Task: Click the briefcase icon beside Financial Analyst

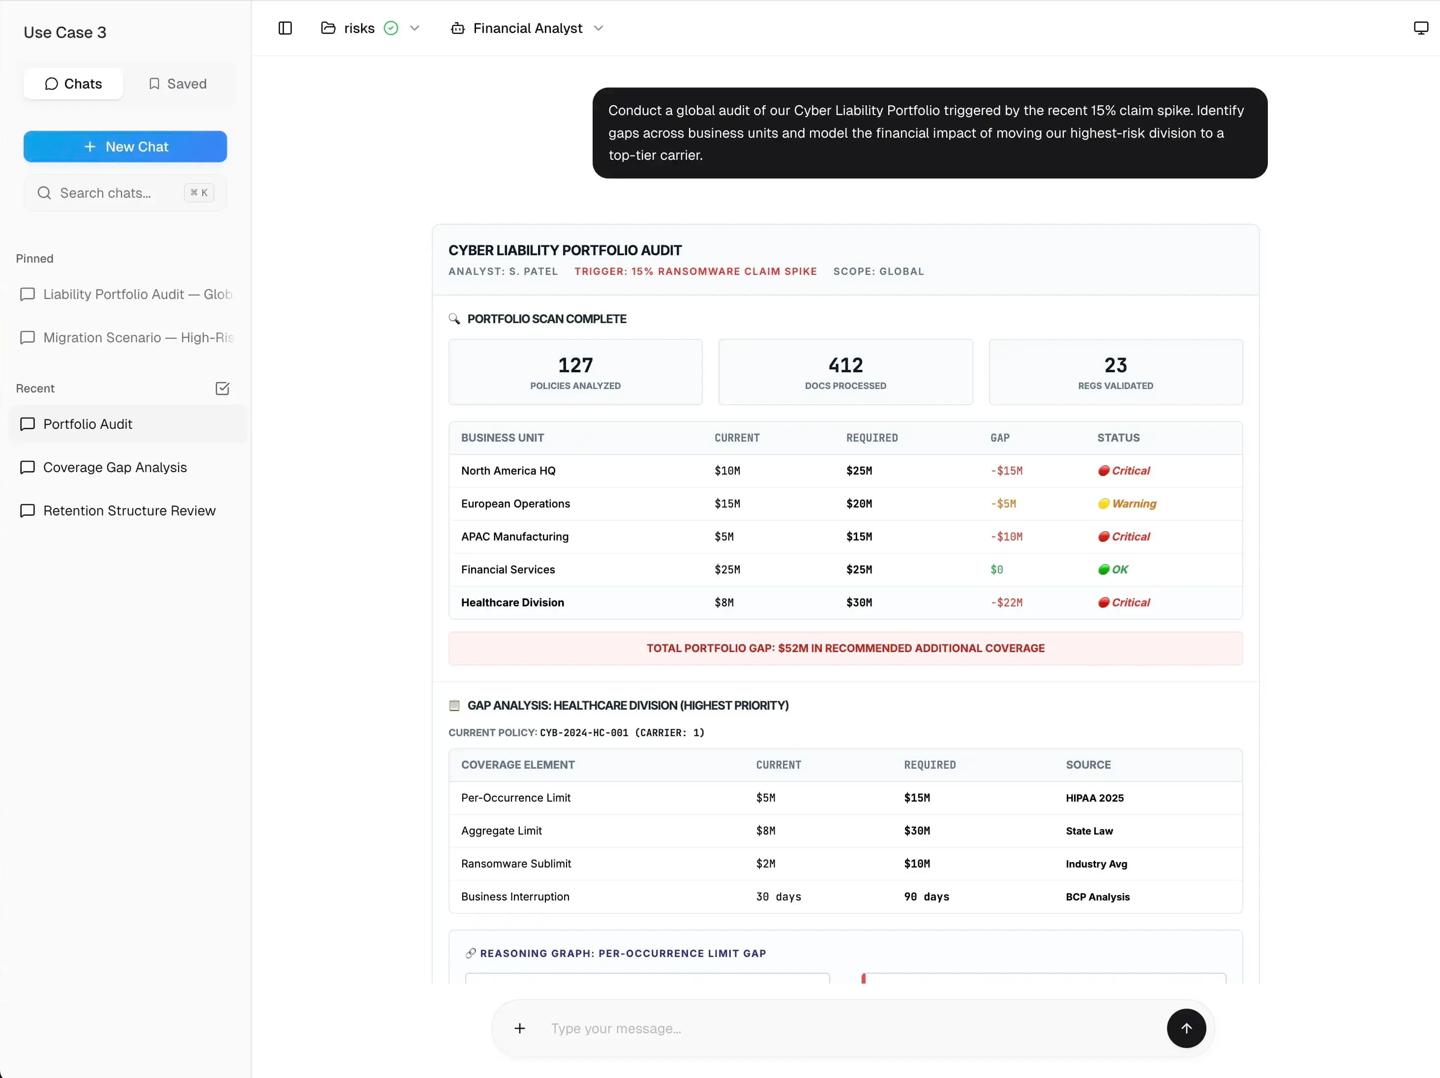Action: (458, 28)
